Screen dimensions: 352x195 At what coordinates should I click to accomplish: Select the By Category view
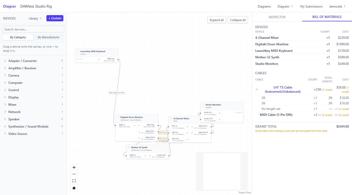point(18,37)
